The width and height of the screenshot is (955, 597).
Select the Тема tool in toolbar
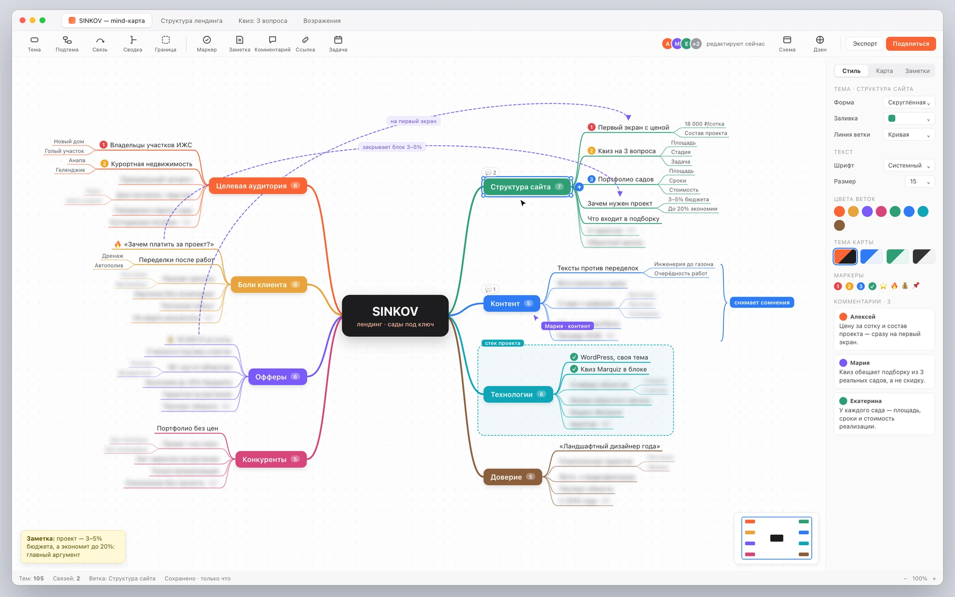[x=34, y=44]
